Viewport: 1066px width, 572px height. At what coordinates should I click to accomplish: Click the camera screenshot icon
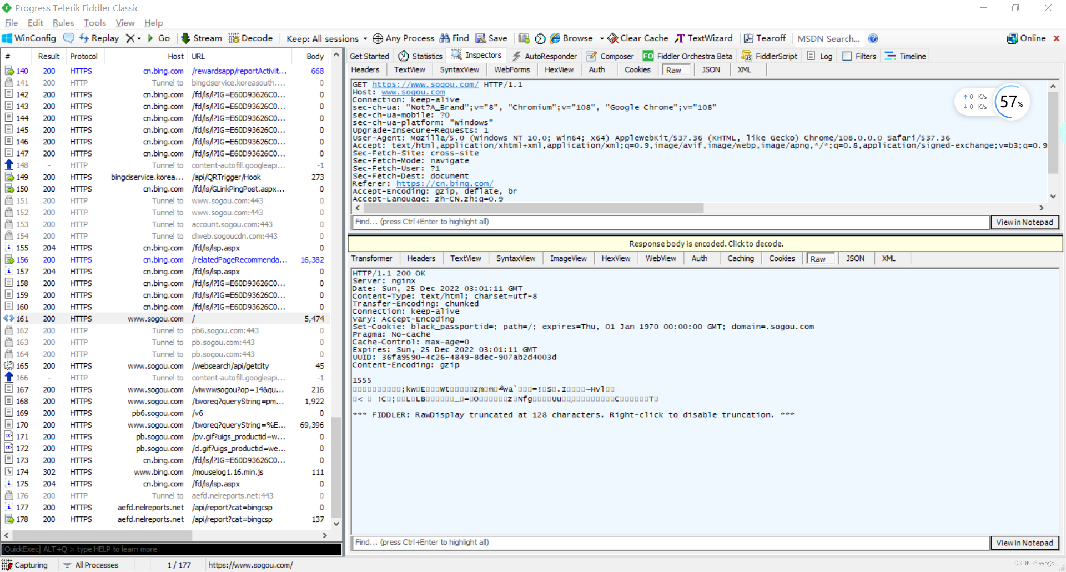[524, 38]
